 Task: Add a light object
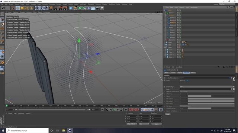tap(102, 8)
